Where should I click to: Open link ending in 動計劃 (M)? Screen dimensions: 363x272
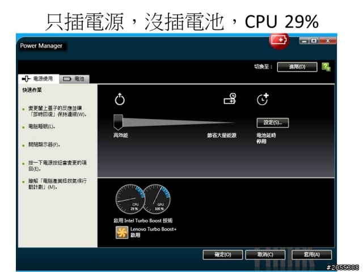coord(57,184)
